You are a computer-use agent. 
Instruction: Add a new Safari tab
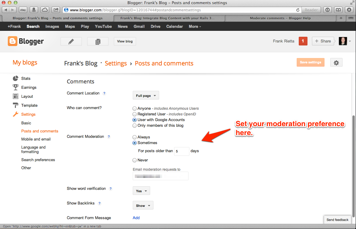341,18
